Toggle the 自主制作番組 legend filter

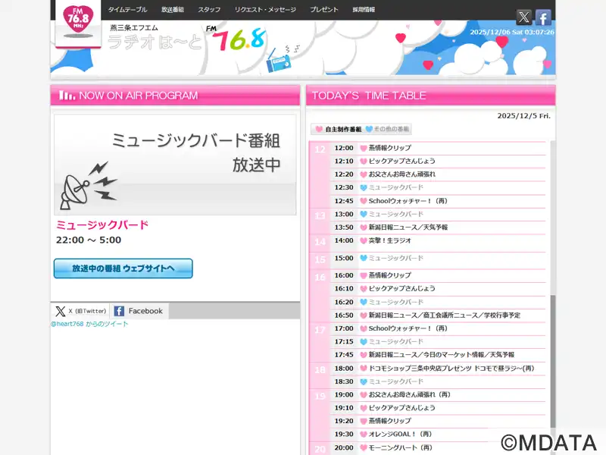(x=338, y=130)
